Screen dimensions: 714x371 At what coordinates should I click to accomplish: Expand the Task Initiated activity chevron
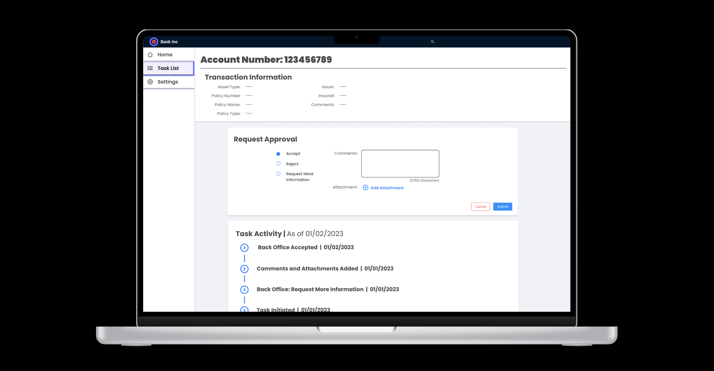244,309
